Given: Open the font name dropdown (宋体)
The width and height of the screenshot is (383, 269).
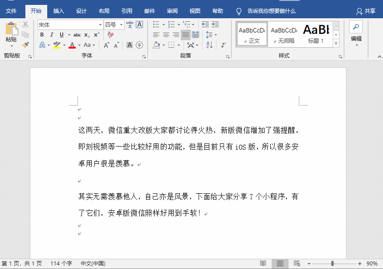Looking at the screenshot, I should pos(100,24).
